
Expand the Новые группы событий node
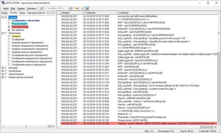[x=3, y=77]
